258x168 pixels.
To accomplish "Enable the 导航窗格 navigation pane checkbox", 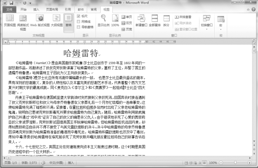I will click(78, 27).
